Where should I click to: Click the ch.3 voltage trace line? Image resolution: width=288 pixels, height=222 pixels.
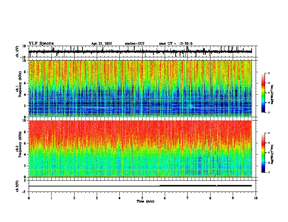tap(140, 186)
